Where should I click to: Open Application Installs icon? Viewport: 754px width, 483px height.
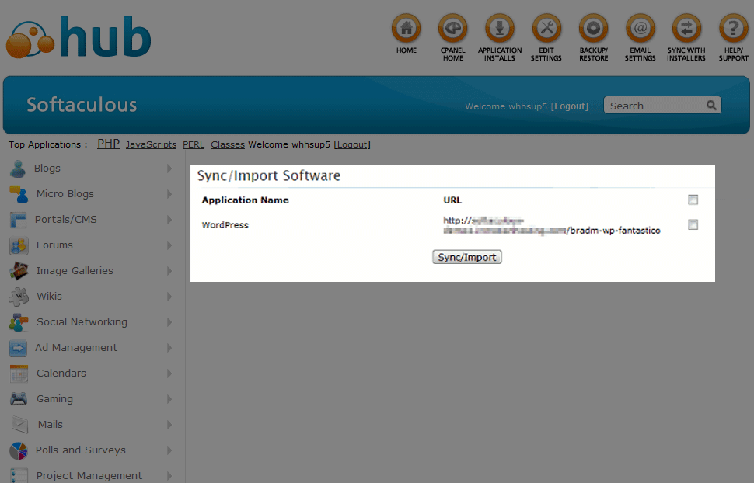[500, 29]
